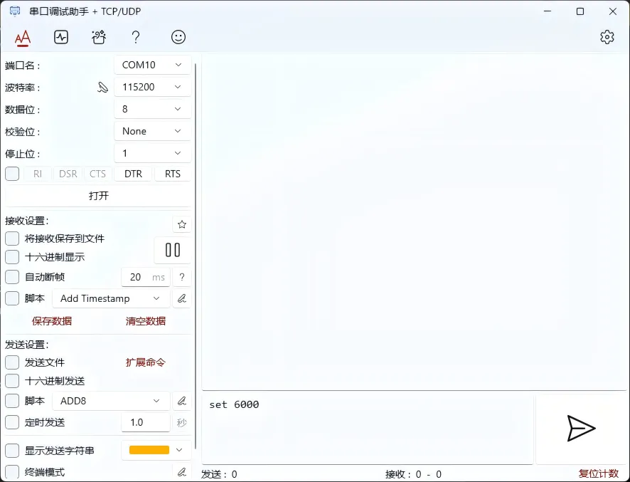
Task: Open the waveform chart view icon
Action: point(61,37)
